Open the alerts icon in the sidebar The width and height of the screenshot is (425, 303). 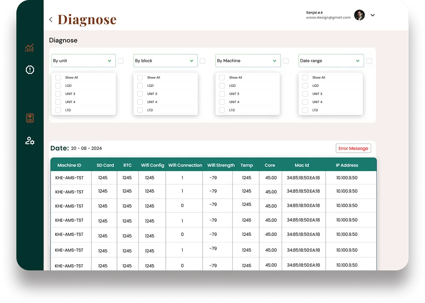tap(29, 70)
